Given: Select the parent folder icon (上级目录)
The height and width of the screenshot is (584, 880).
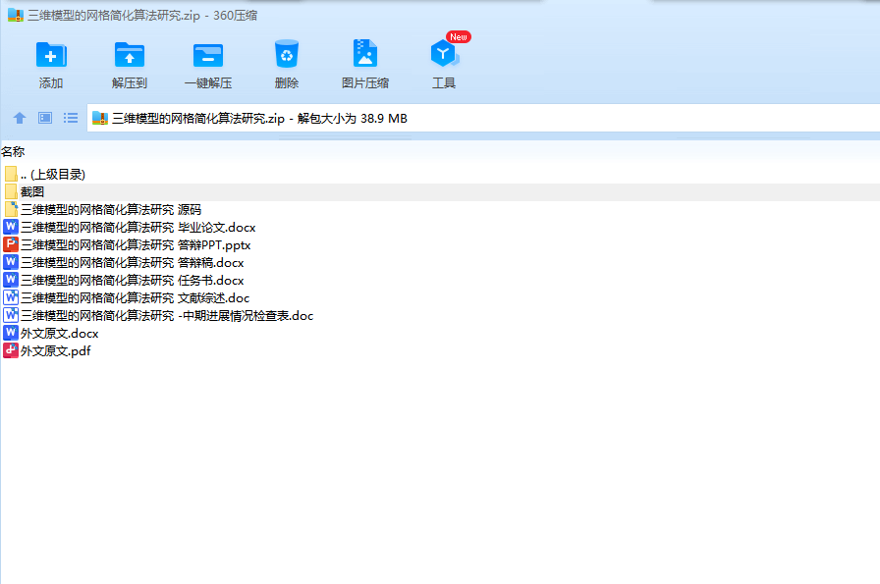Looking at the screenshot, I should pos(11,174).
